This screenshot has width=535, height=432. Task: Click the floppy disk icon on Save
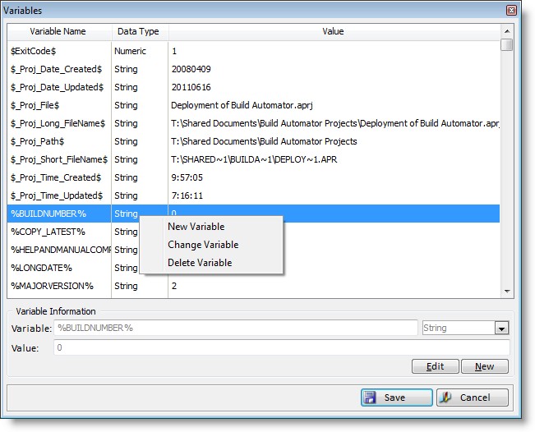coord(370,398)
